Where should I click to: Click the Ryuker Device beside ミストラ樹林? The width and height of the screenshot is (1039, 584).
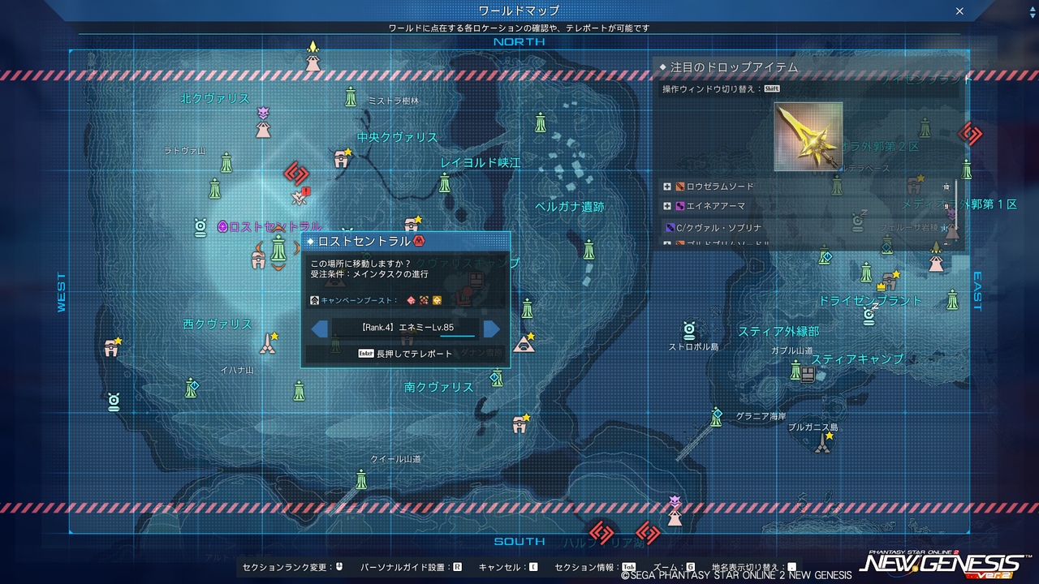(x=351, y=97)
